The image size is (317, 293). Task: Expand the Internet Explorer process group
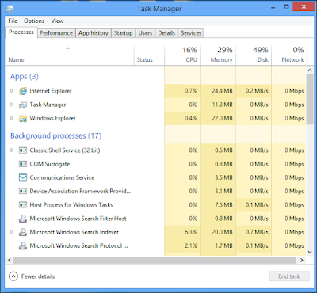coord(12,91)
